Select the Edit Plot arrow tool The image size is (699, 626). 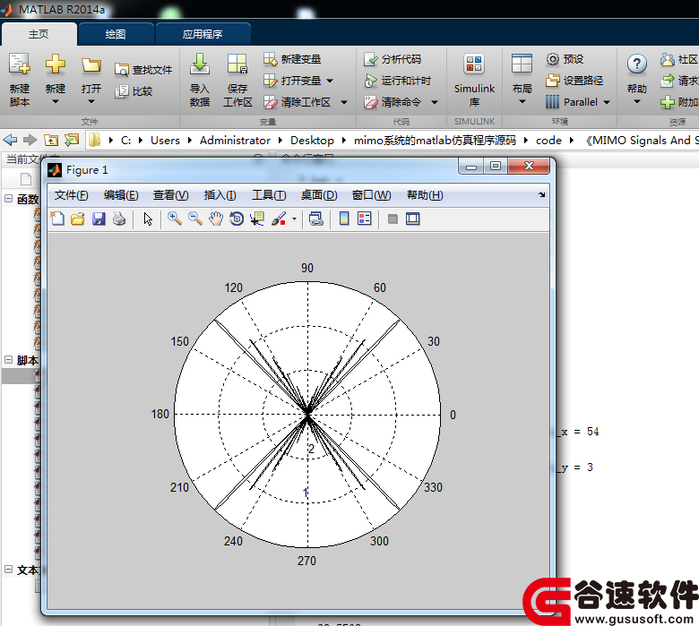148,219
